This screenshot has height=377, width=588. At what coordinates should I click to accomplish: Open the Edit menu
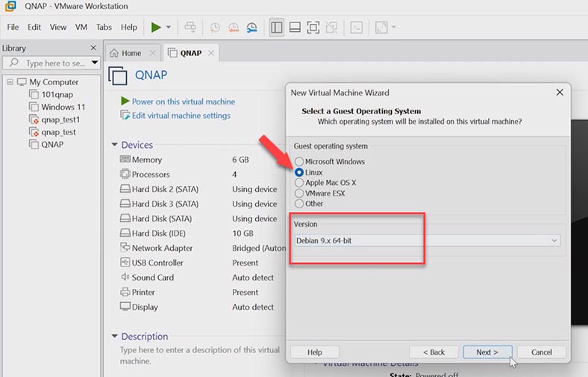(34, 27)
